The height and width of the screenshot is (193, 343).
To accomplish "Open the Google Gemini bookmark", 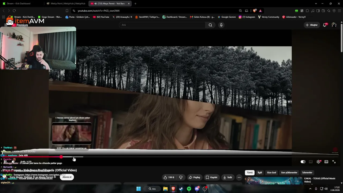I will tap(227, 17).
